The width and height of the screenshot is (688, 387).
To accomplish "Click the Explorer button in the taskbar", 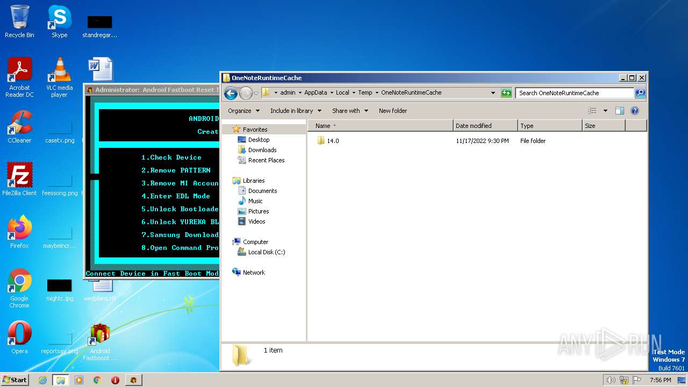I will pos(61,380).
